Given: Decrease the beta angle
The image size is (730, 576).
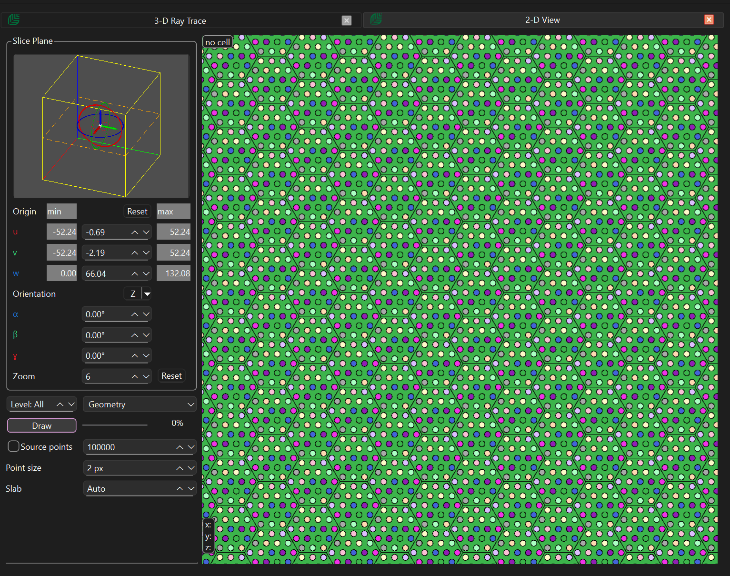Looking at the screenshot, I should tap(146, 335).
